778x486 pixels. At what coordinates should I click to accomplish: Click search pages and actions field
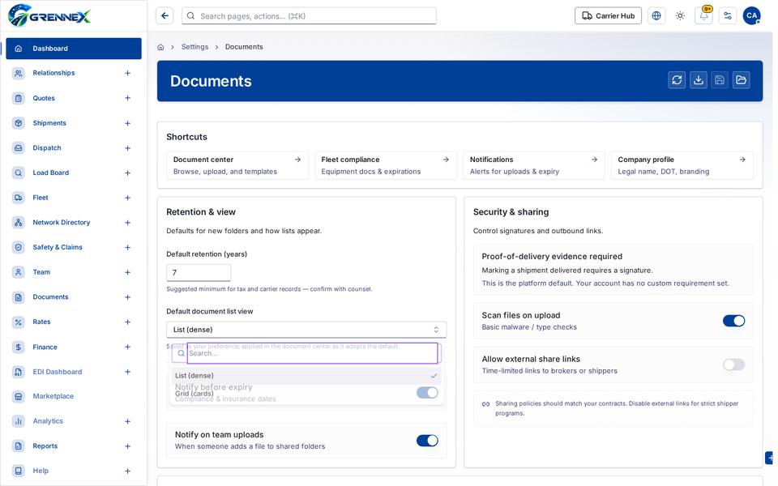click(309, 16)
